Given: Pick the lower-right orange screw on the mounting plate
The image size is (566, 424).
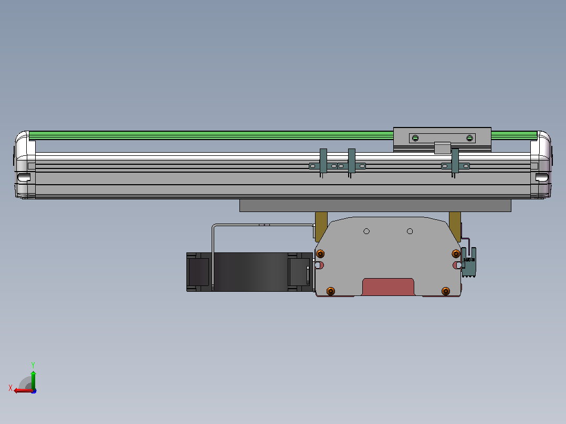Looking at the screenshot, I should [446, 291].
